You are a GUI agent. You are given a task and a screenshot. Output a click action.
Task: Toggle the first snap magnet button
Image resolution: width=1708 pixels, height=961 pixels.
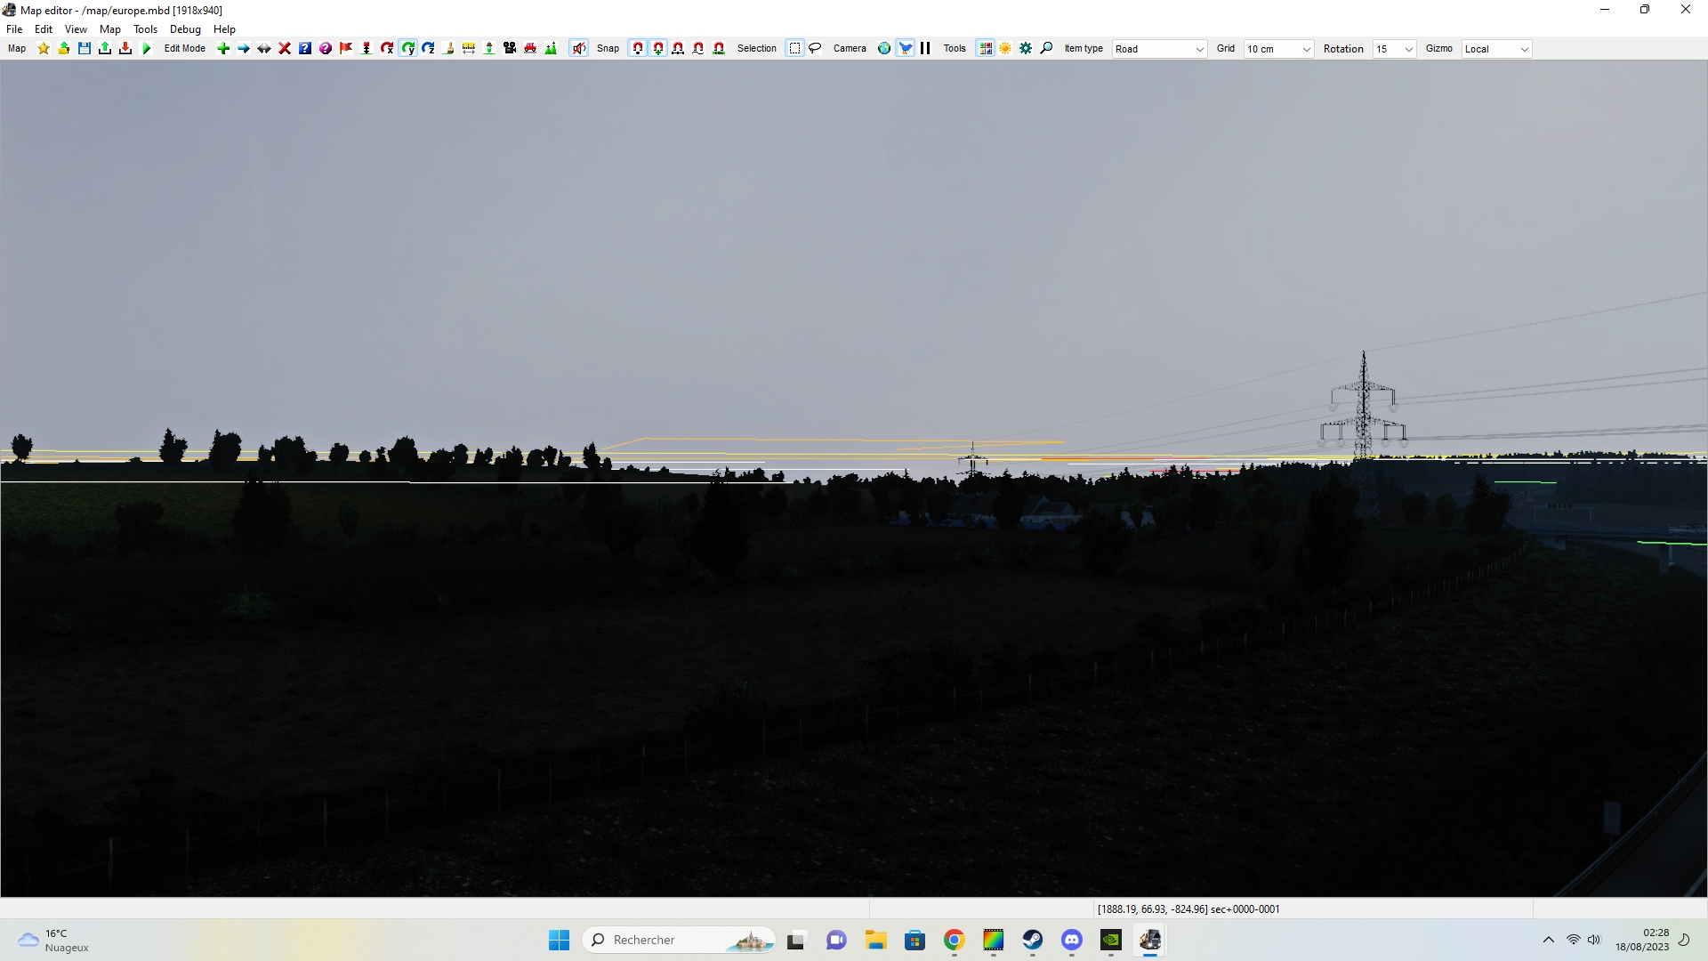638,49
